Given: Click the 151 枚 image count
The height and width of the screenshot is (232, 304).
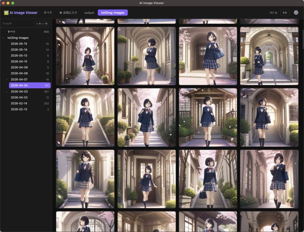Looking at the screenshot, I should tap(273, 12).
